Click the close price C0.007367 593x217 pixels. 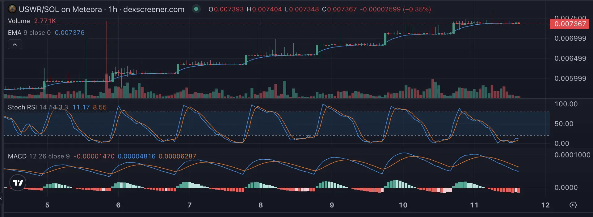pyautogui.click(x=339, y=9)
